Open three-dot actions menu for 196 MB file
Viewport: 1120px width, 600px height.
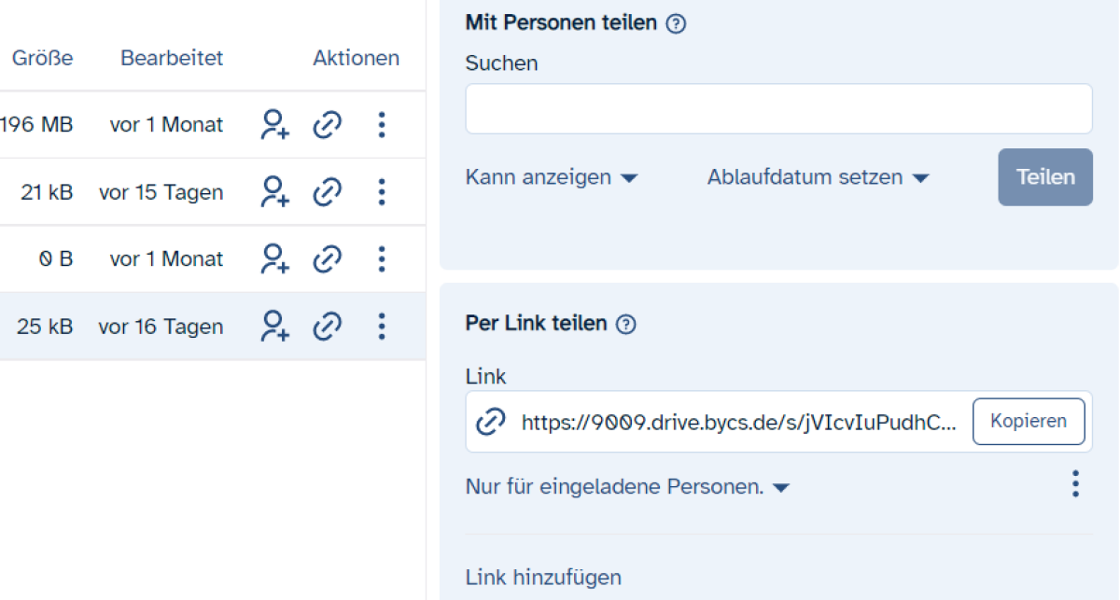tap(381, 125)
